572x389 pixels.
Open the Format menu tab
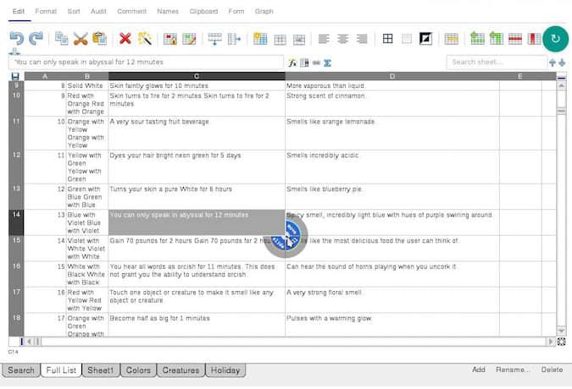tap(46, 12)
